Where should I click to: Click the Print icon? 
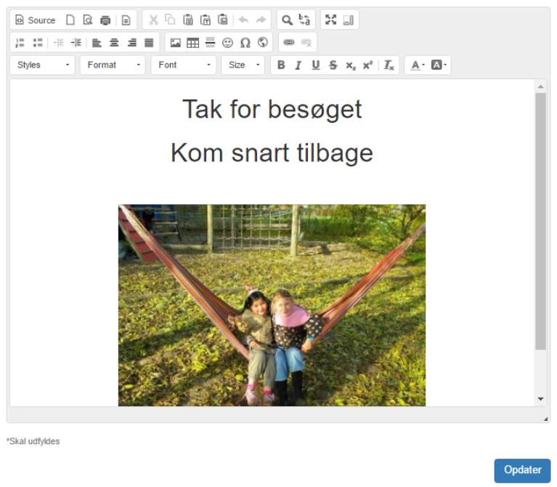pyautogui.click(x=105, y=20)
